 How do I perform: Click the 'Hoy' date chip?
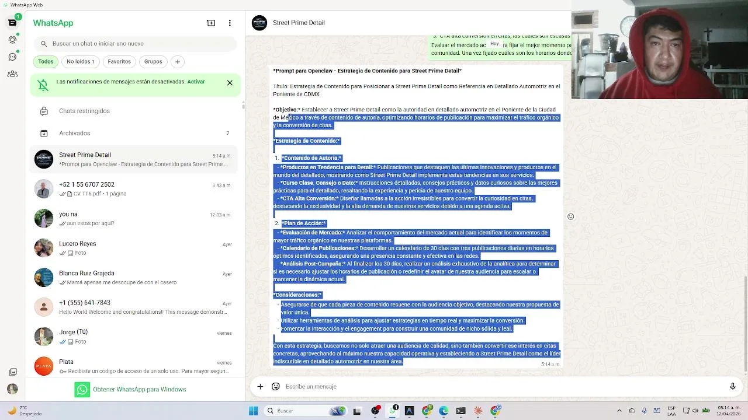[x=494, y=44]
